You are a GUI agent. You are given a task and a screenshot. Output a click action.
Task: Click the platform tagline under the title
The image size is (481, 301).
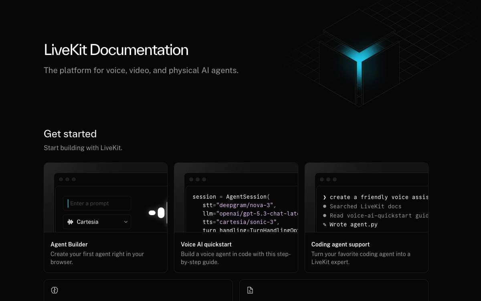pos(141,70)
